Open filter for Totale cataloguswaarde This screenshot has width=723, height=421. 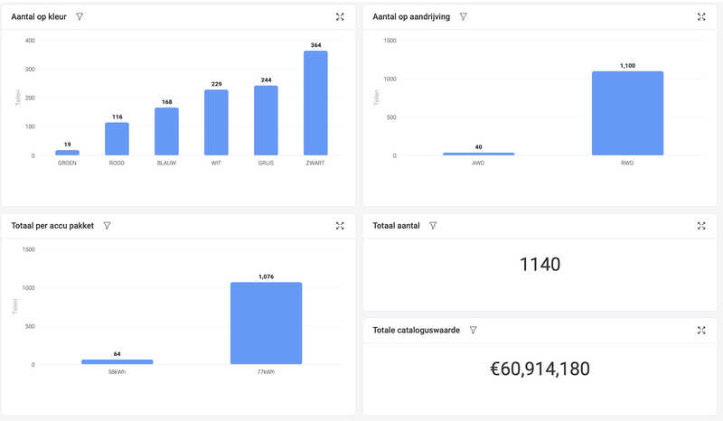474,331
